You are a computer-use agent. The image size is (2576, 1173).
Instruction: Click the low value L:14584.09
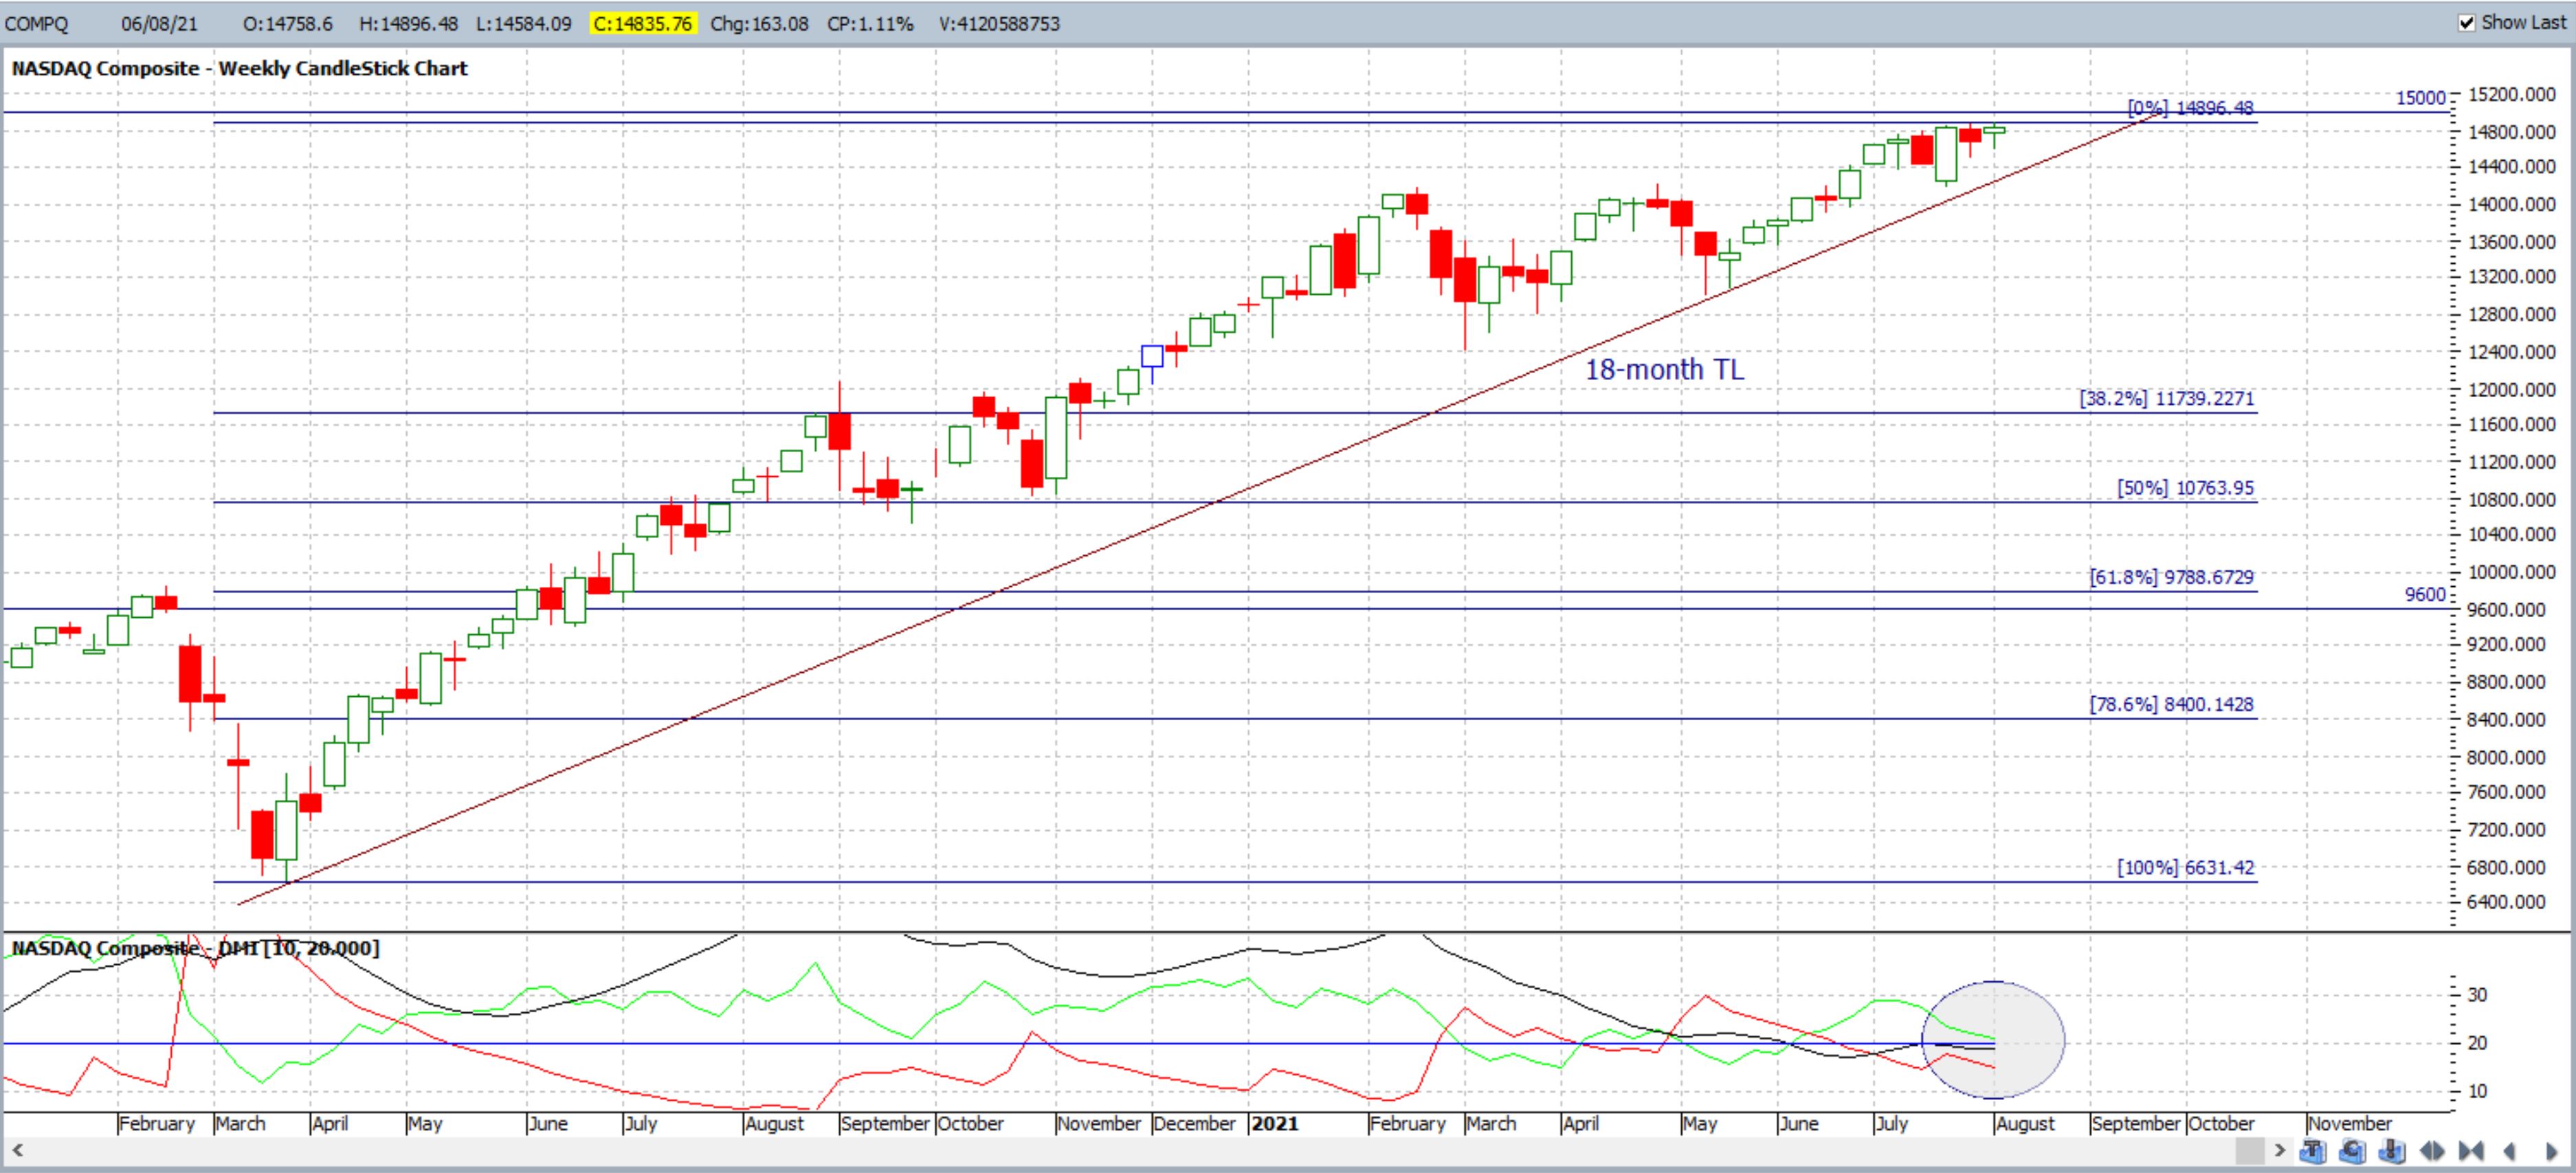point(523,23)
